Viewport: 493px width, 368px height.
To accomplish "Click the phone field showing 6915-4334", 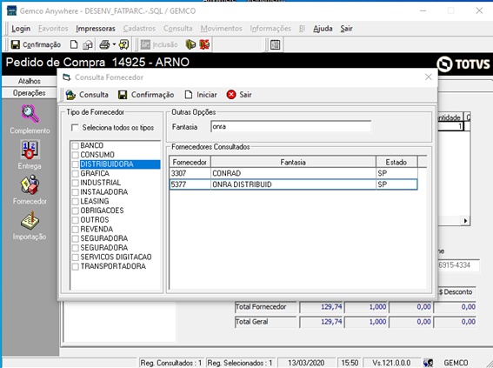I will [x=458, y=265].
